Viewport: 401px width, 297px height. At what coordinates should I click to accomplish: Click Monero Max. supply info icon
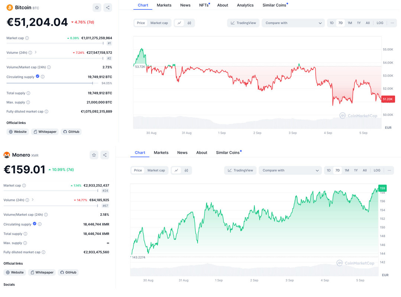click(25, 243)
